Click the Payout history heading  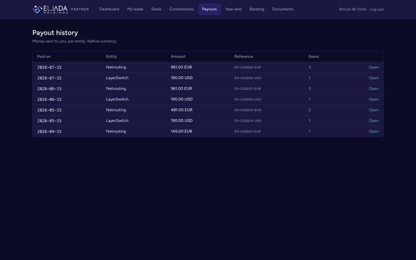55,33
